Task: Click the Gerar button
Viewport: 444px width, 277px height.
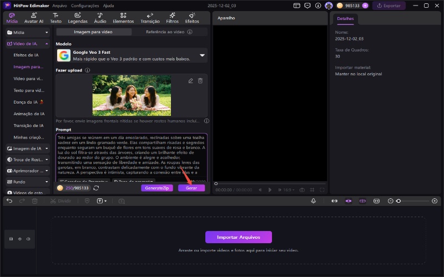Action: [191, 188]
